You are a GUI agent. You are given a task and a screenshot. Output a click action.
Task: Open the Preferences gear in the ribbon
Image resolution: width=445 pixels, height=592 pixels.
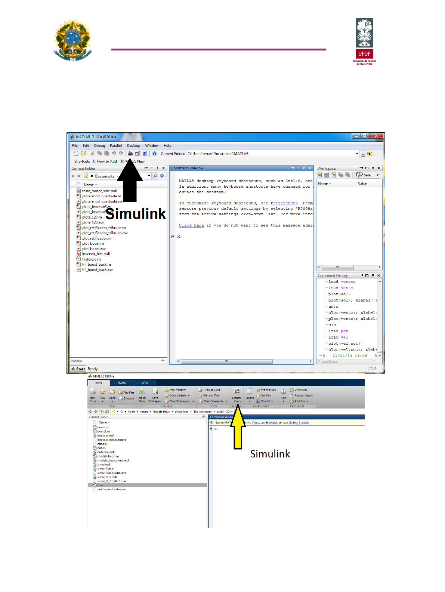click(259, 390)
